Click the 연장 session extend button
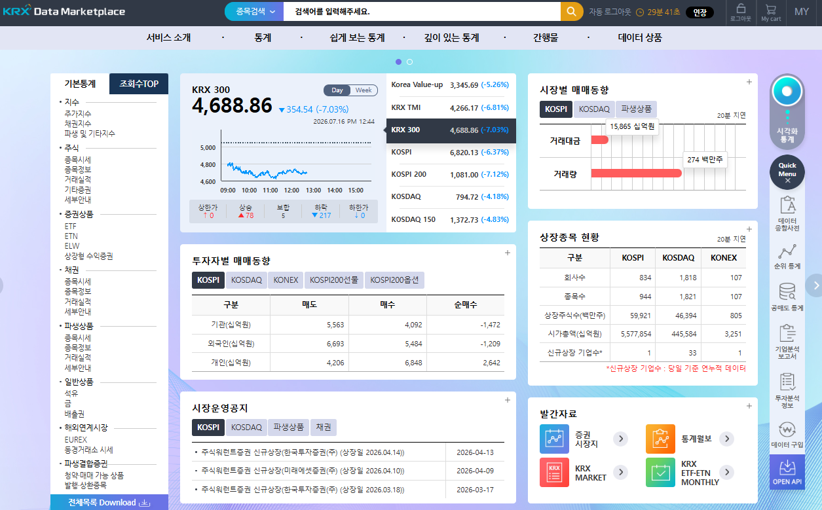This screenshot has width=822, height=510. pyautogui.click(x=700, y=12)
